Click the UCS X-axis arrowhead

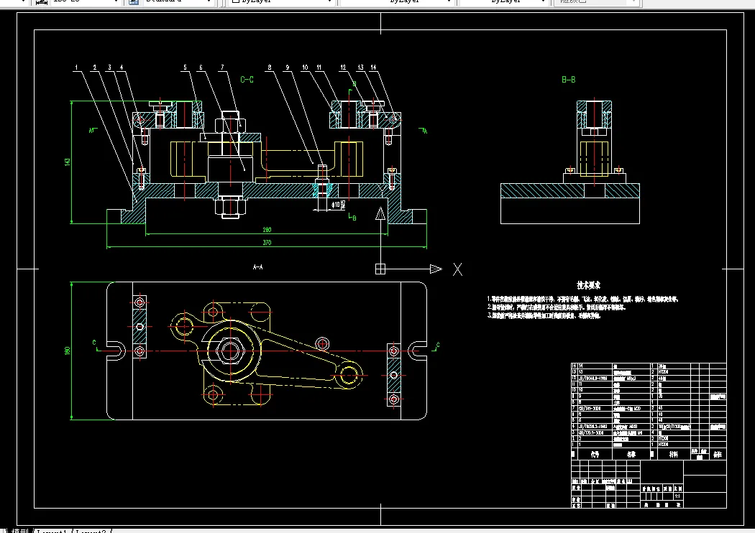coord(436,269)
